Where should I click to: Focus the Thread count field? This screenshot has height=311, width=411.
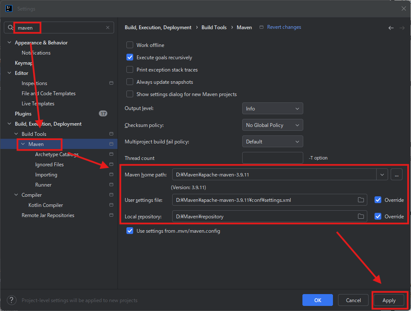click(x=273, y=158)
